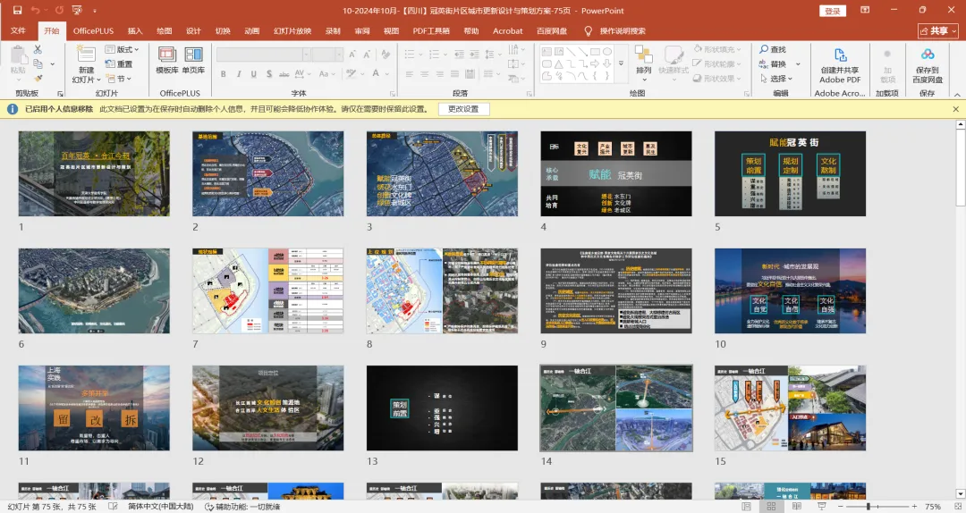Switch to the 插入 Insert tab
Image resolution: width=966 pixels, height=513 pixels.
point(135,30)
